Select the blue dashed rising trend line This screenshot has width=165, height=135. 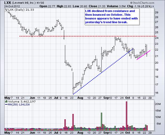point(103,71)
